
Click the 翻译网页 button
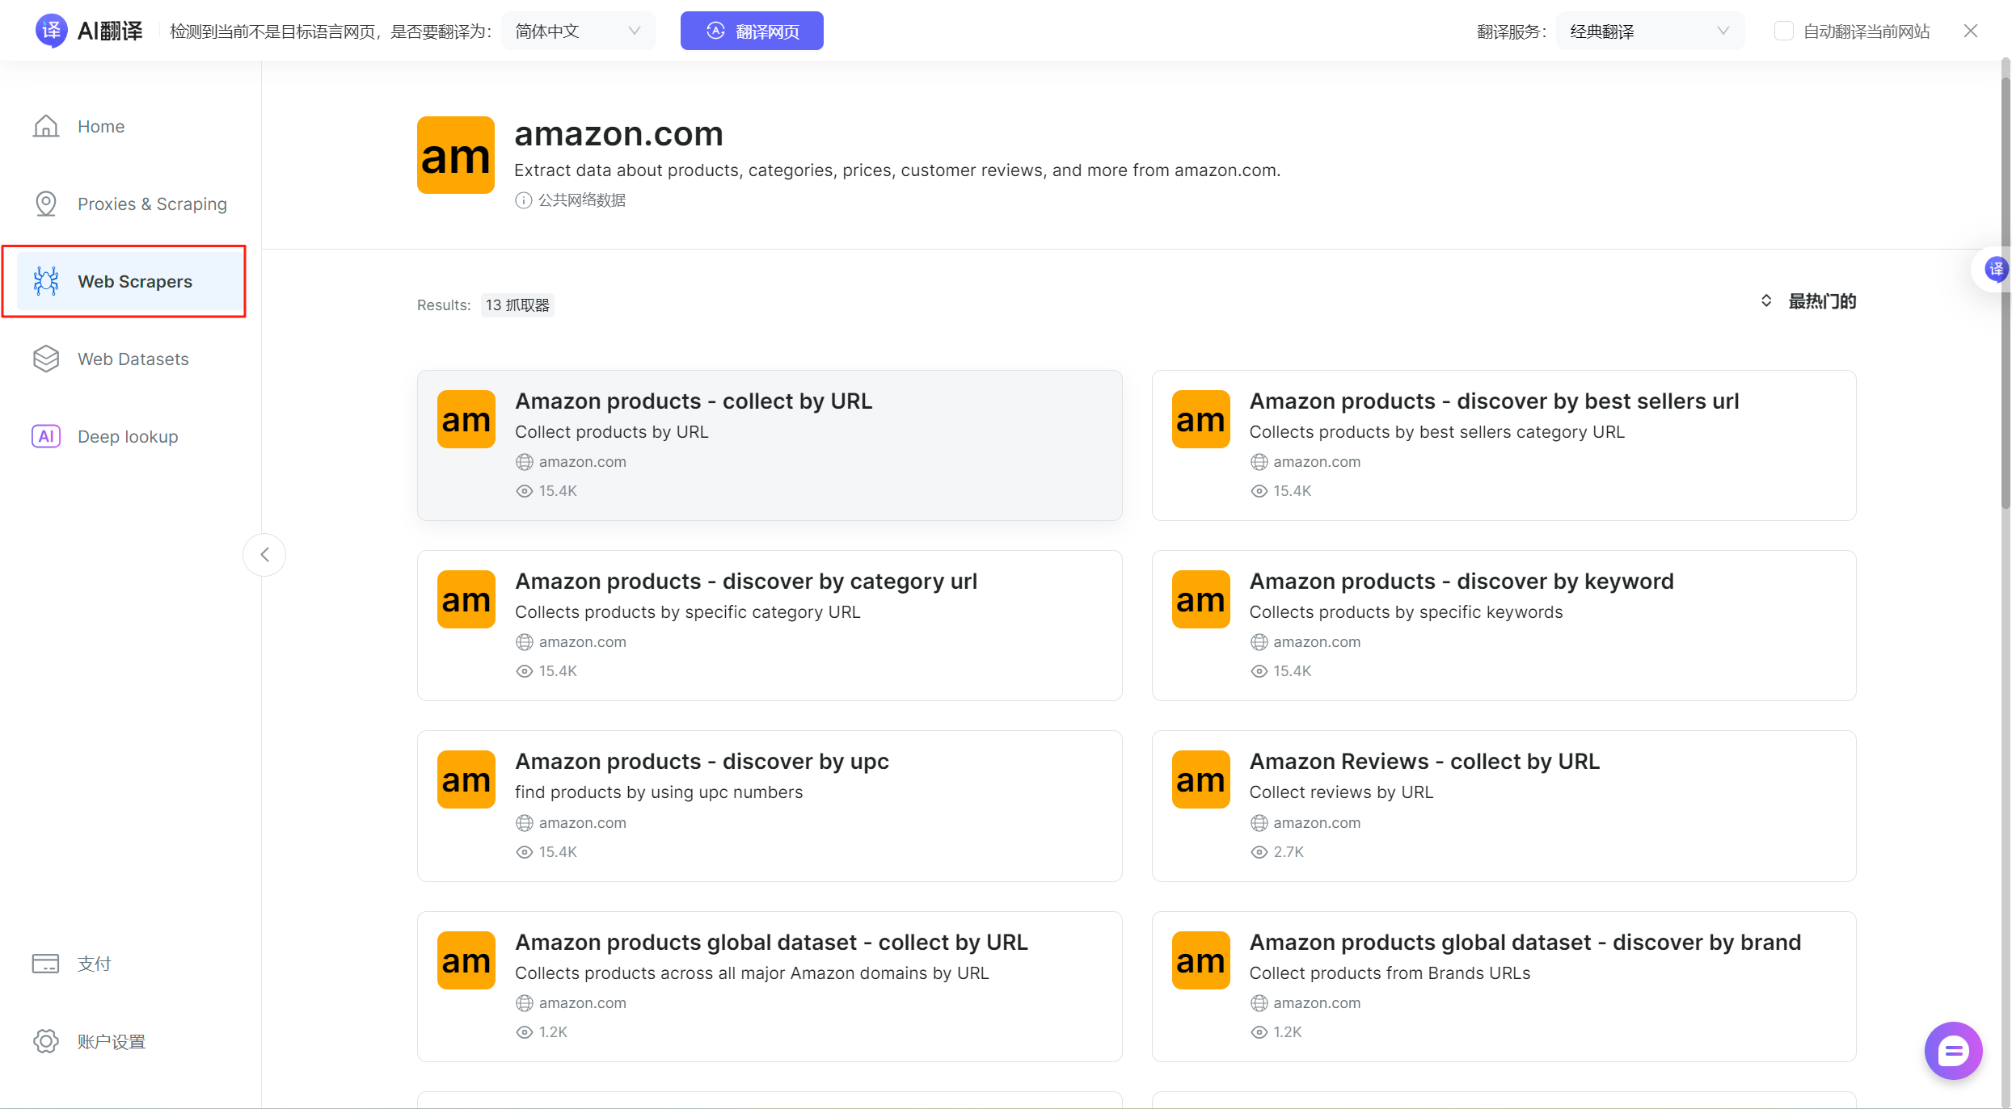pyautogui.click(x=752, y=31)
